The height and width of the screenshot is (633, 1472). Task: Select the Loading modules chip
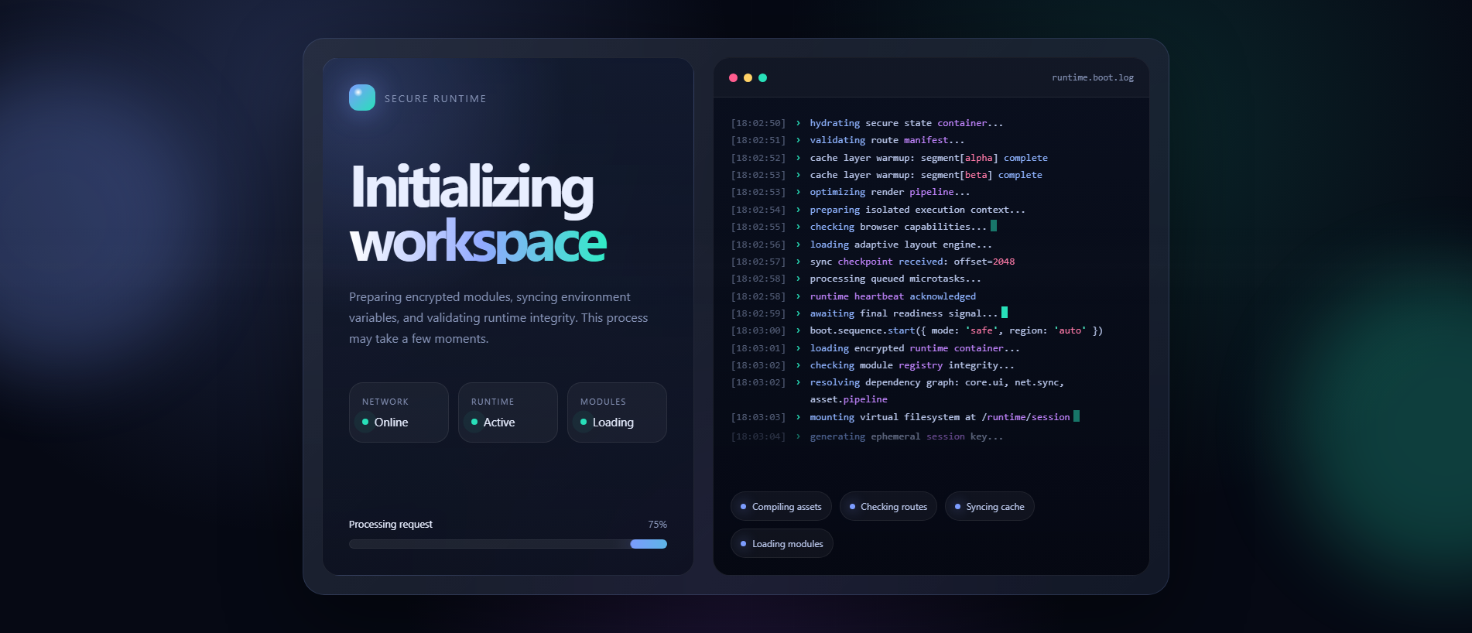pos(782,543)
